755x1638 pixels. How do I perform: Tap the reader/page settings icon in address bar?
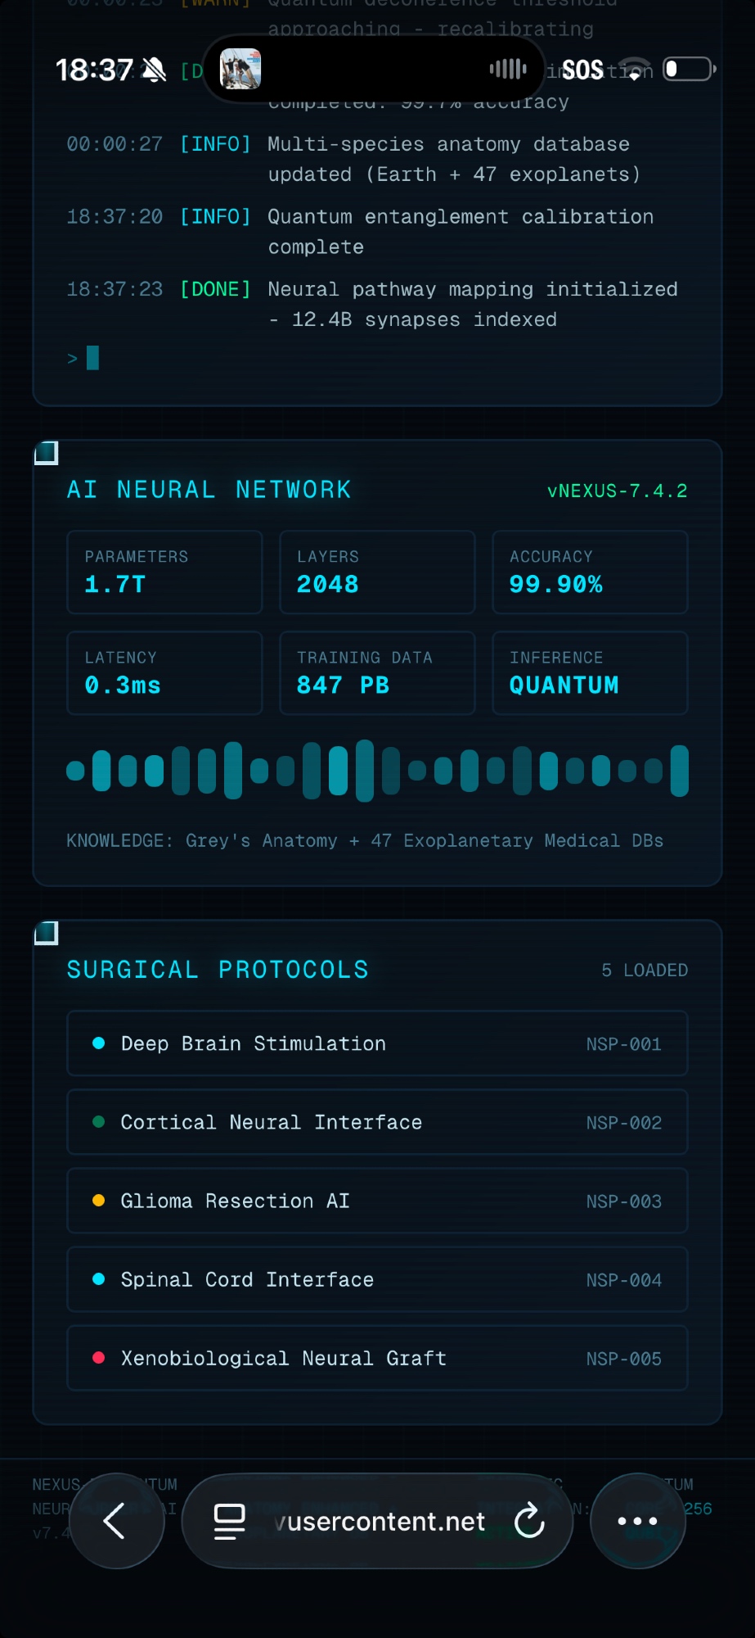229,1522
